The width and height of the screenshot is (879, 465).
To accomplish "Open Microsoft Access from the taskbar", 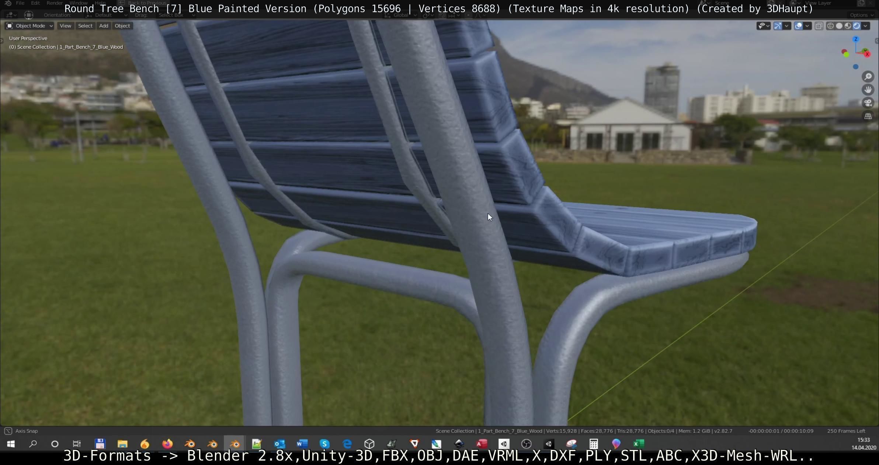I will click(x=482, y=444).
